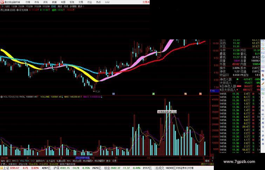The image size is (265, 170).
Task: Click the floating toolbar over volume chart
Action: 167,112
